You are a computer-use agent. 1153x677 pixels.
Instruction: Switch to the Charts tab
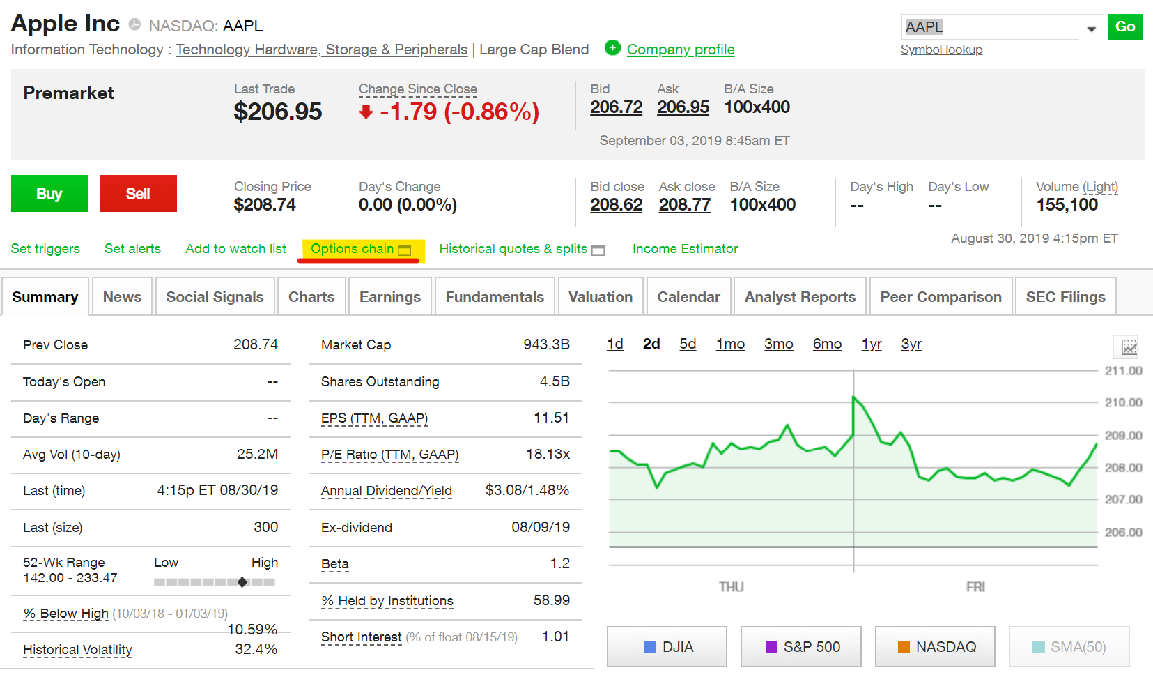[x=311, y=297]
